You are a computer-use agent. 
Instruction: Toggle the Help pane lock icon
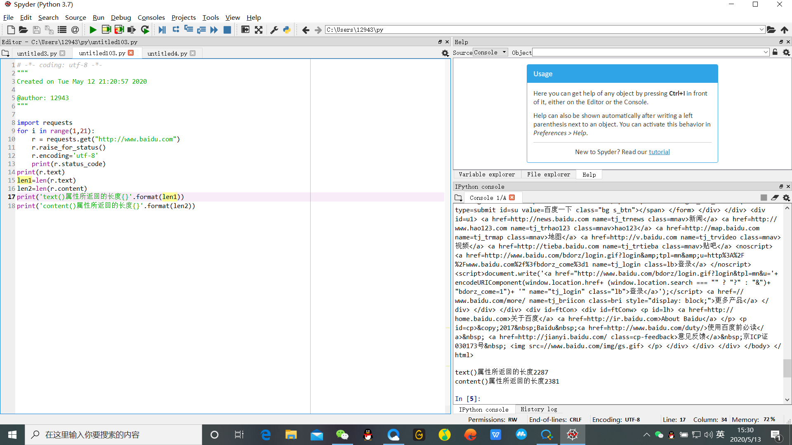(775, 52)
